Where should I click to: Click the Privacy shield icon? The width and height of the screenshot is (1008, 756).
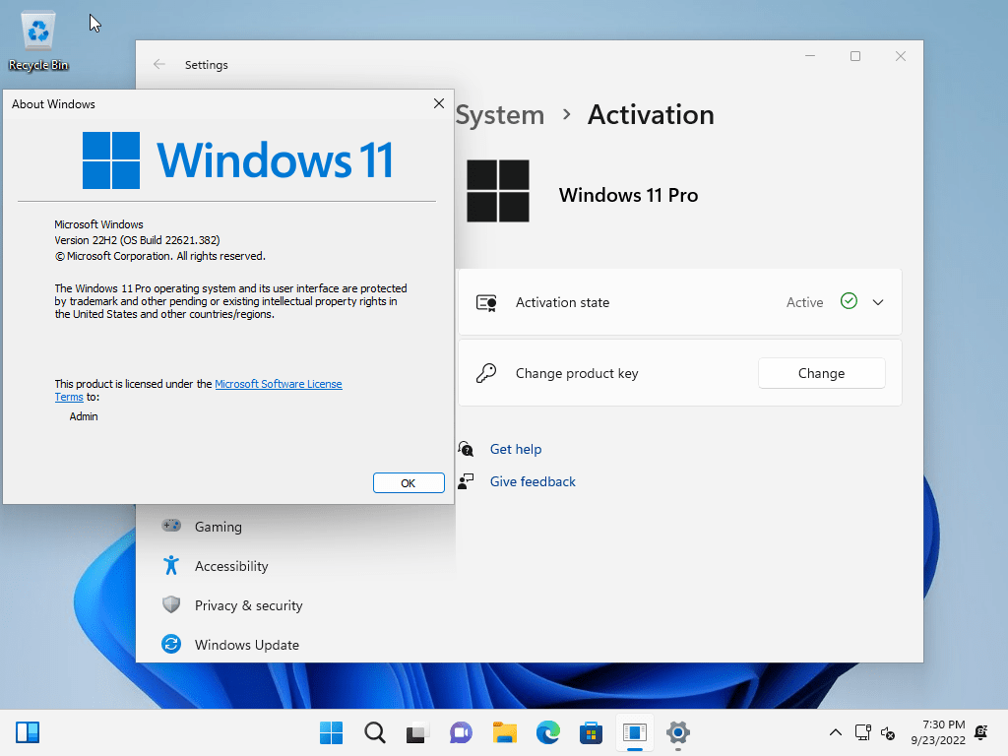[171, 605]
